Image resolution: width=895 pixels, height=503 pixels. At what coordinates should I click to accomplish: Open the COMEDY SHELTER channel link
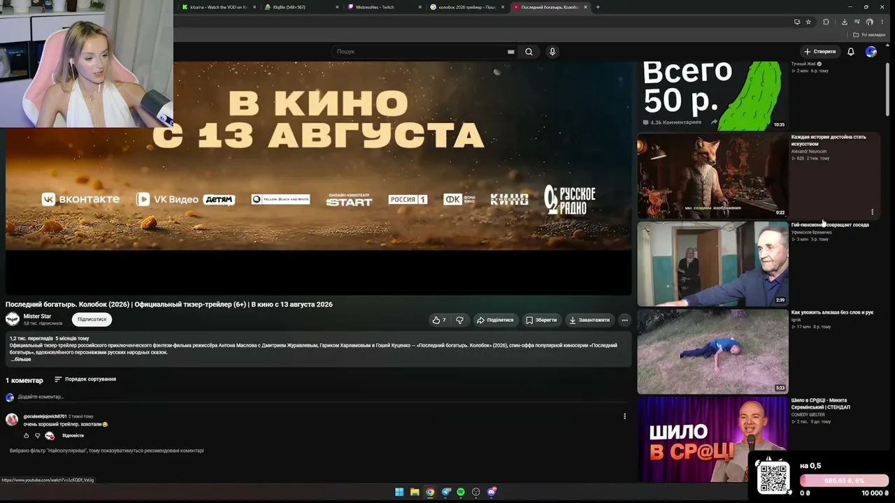(808, 415)
